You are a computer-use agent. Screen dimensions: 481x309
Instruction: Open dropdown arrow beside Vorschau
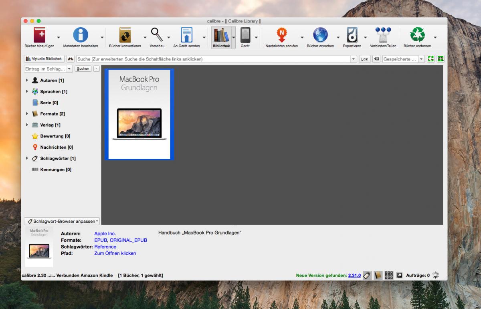(169, 37)
